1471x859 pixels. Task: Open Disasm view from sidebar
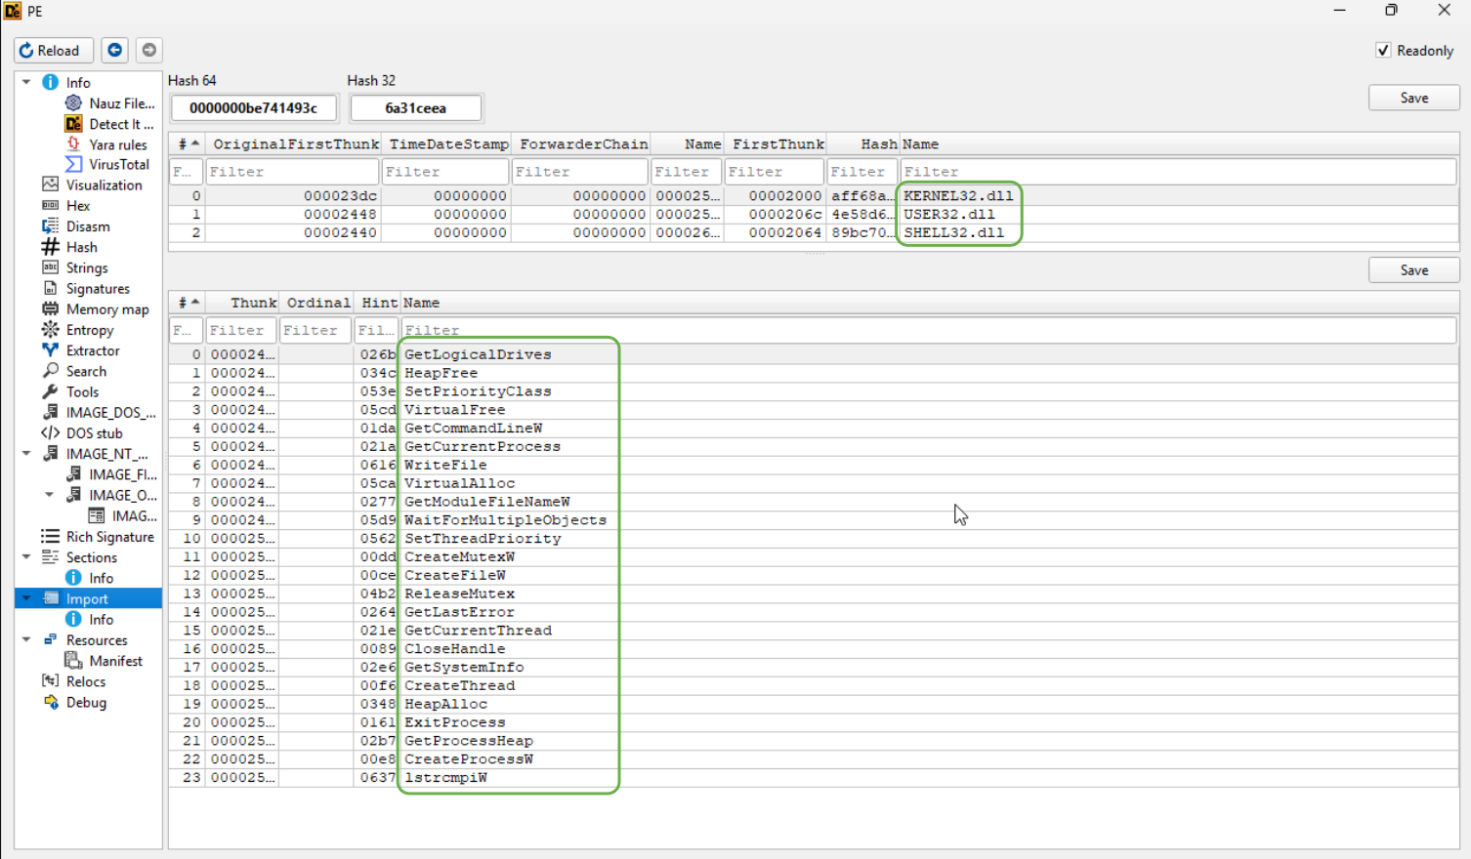pyautogui.click(x=87, y=226)
